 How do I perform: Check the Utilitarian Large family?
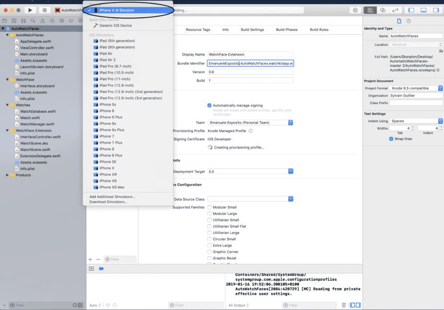[209, 233]
